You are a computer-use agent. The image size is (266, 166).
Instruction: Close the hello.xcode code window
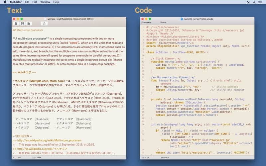143,19
